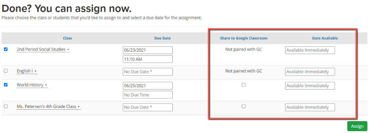Check the English I class checkbox

(6, 71)
